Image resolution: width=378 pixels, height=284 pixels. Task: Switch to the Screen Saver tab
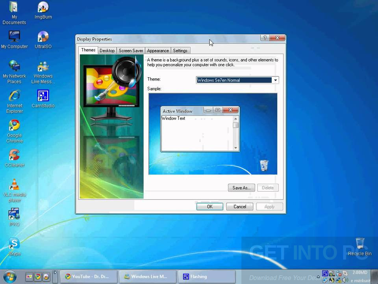pos(131,50)
